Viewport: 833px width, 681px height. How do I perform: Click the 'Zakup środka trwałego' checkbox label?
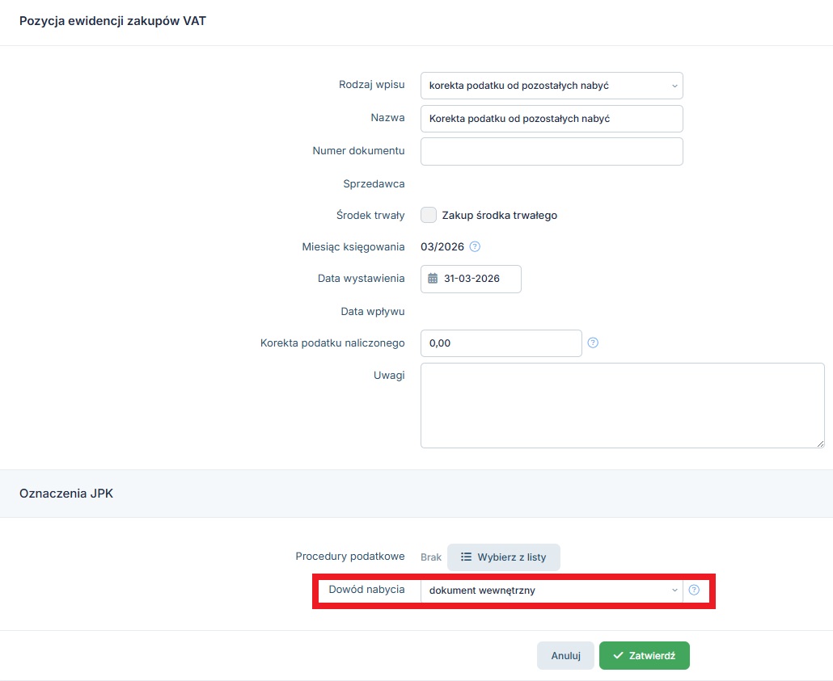[499, 216]
